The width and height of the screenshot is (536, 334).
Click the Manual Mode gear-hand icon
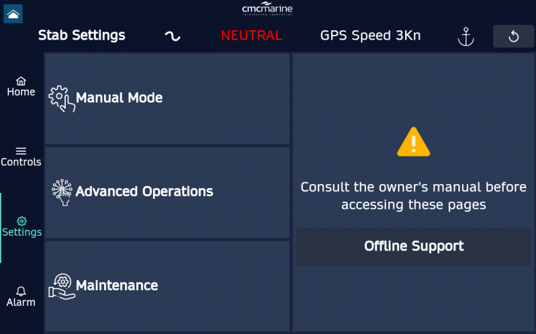(61, 99)
